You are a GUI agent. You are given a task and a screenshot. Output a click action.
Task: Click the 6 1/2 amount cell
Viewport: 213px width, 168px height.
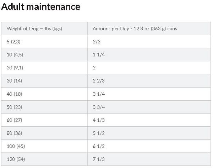[149, 146]
